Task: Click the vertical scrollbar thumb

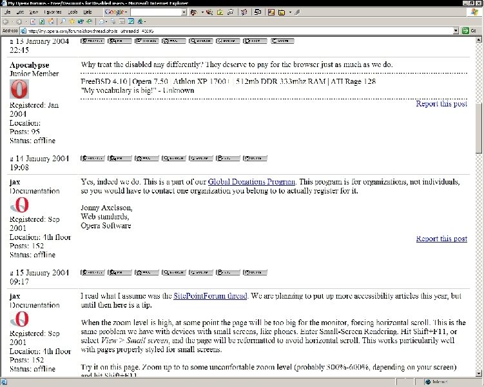Action: (479, 128)
